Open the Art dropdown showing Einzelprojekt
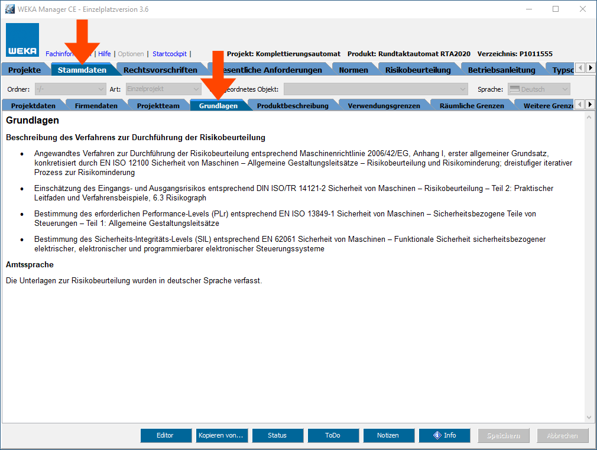The width and height of the screenshot is (597, 450). tap(196, 89)
